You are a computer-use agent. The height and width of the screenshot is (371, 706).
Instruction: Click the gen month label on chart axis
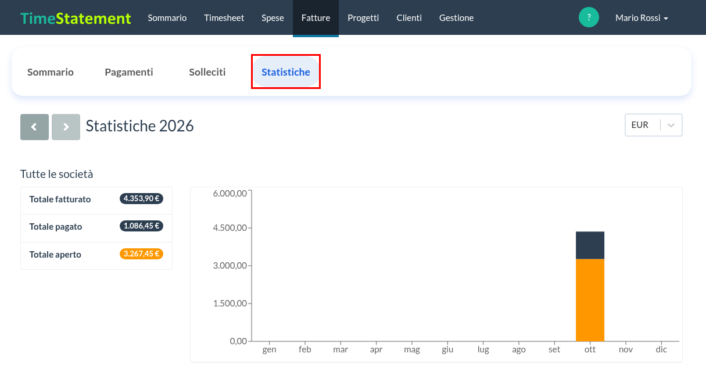[x=269, y=349]
